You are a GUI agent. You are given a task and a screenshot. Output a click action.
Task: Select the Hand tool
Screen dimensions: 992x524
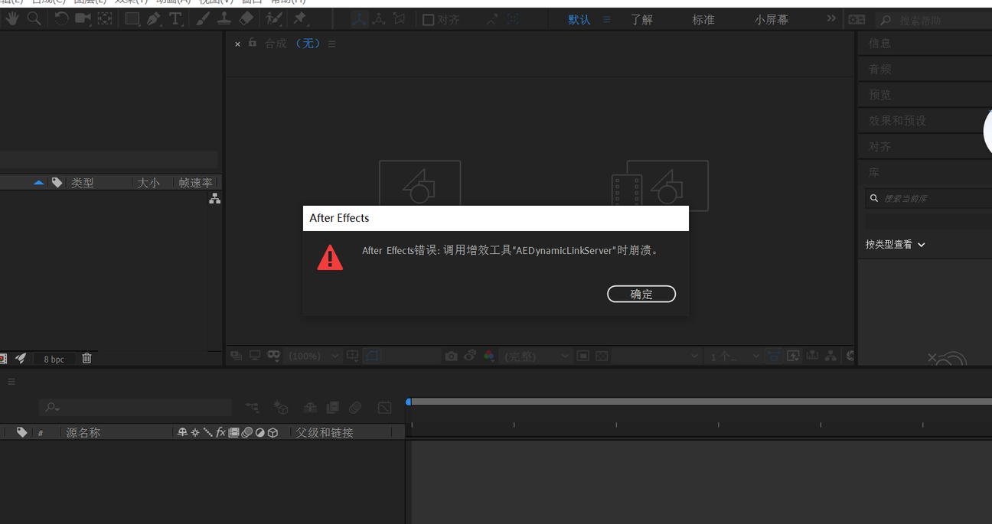12,18
